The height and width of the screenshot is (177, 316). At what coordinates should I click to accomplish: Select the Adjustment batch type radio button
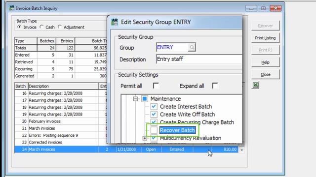coord(60,27)
